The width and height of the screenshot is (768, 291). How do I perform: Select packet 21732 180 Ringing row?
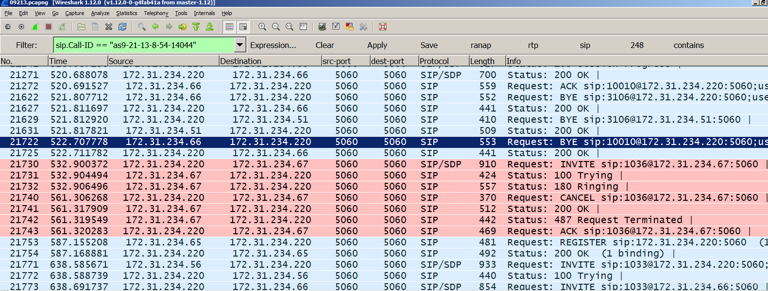pyautogui.click(x=384, y=186)
